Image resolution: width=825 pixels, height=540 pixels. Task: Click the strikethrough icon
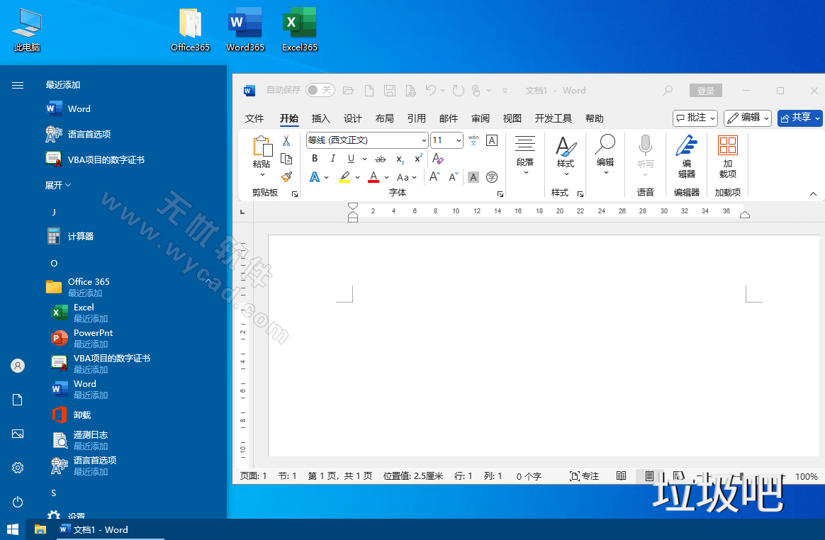[381, 159]
